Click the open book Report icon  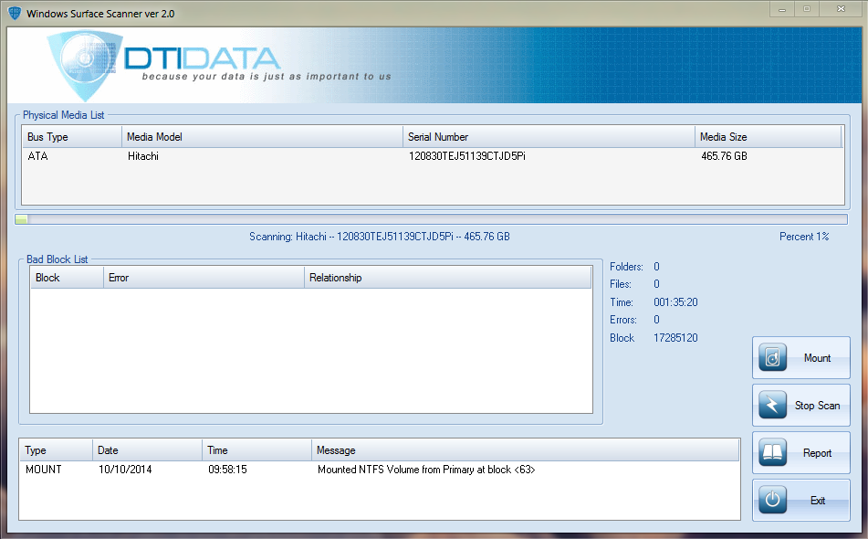(773, 453)
